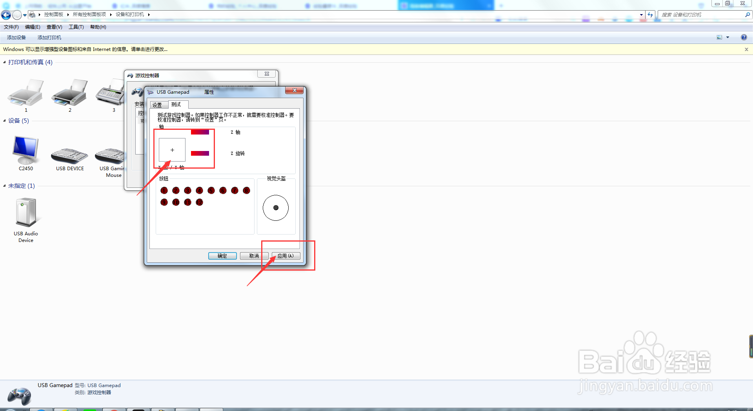Image resolution: width=753 pixels, height=411 pixels.
Task: Open the address bar history dropdown
Action: click(641, 15)
